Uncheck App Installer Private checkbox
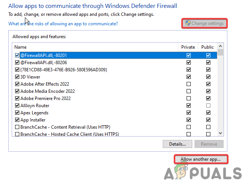244x183 pixels. 188,120
